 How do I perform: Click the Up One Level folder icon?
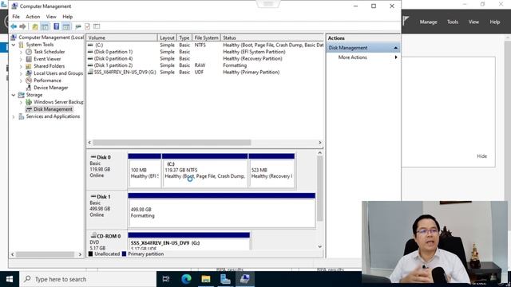tap(35, 26)
